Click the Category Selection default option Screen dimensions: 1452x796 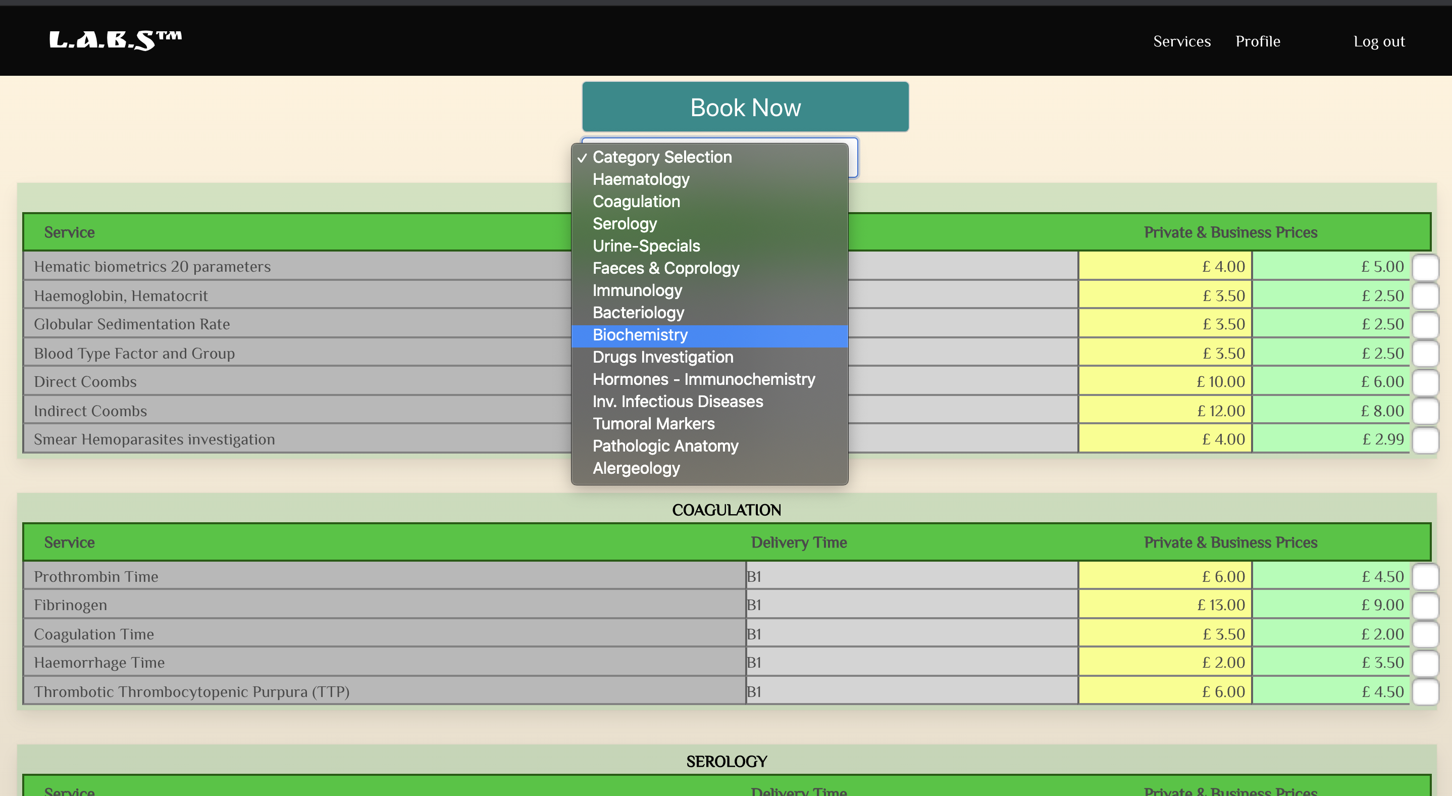tap(662, 157)
